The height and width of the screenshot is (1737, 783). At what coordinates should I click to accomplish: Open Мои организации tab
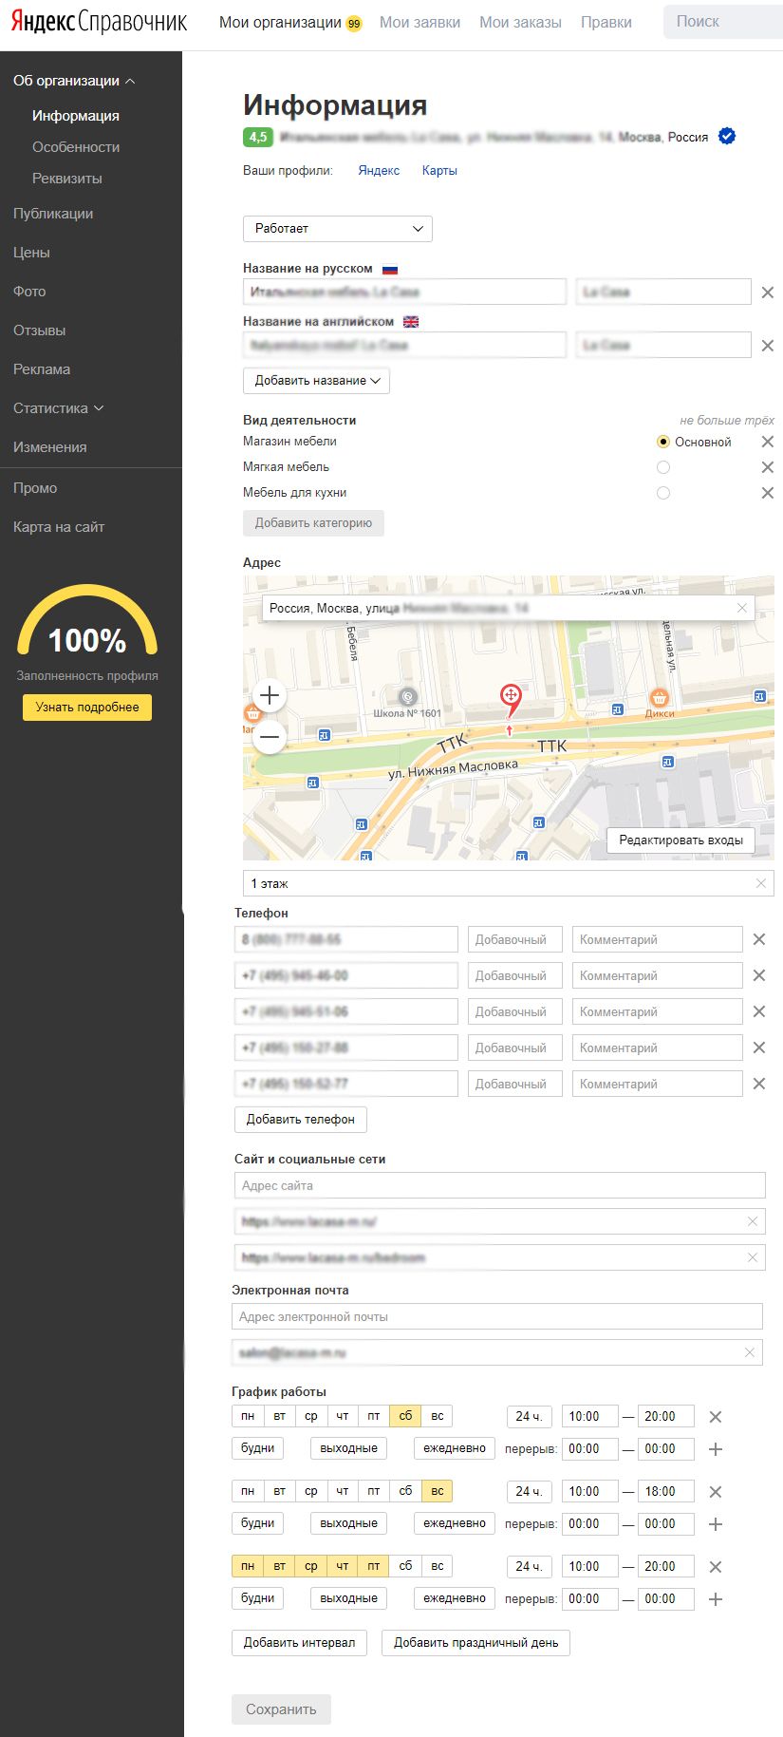(280, 22)
